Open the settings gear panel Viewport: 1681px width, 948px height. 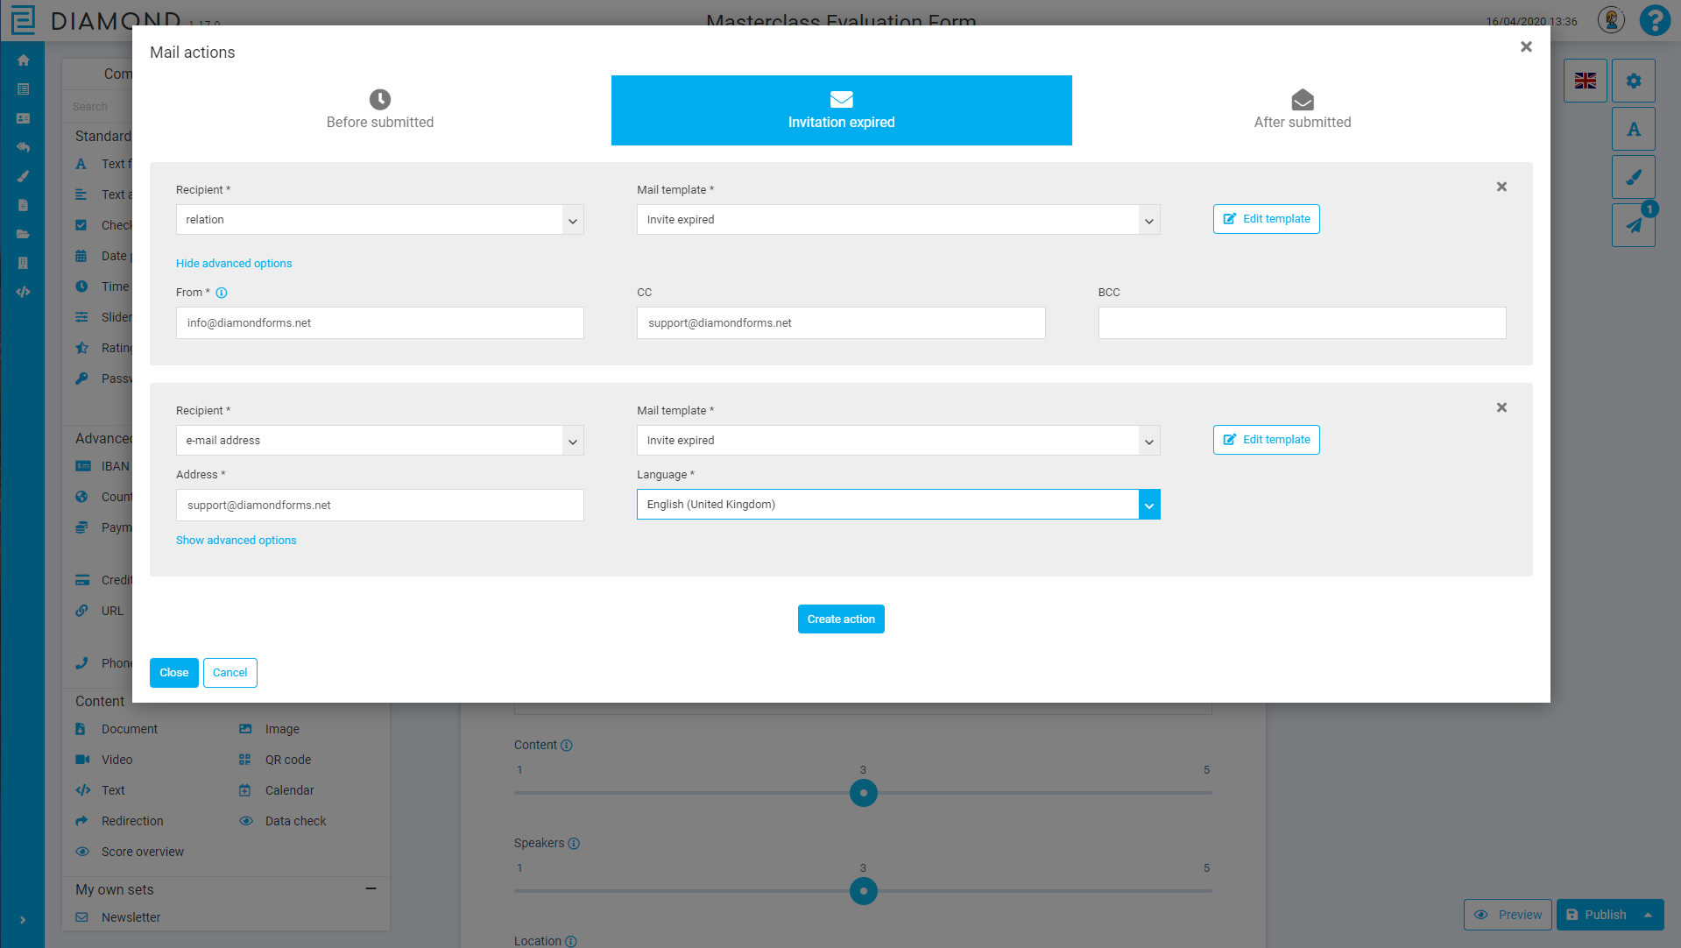[x=1633, y=81]
